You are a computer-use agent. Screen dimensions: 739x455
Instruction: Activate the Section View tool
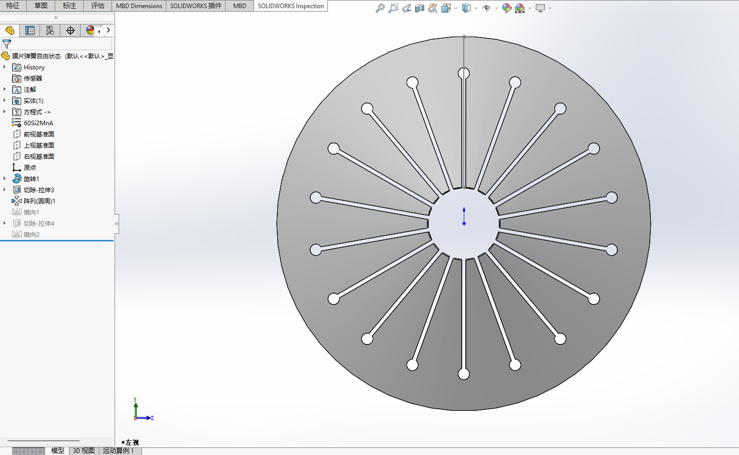pos(420,8)
